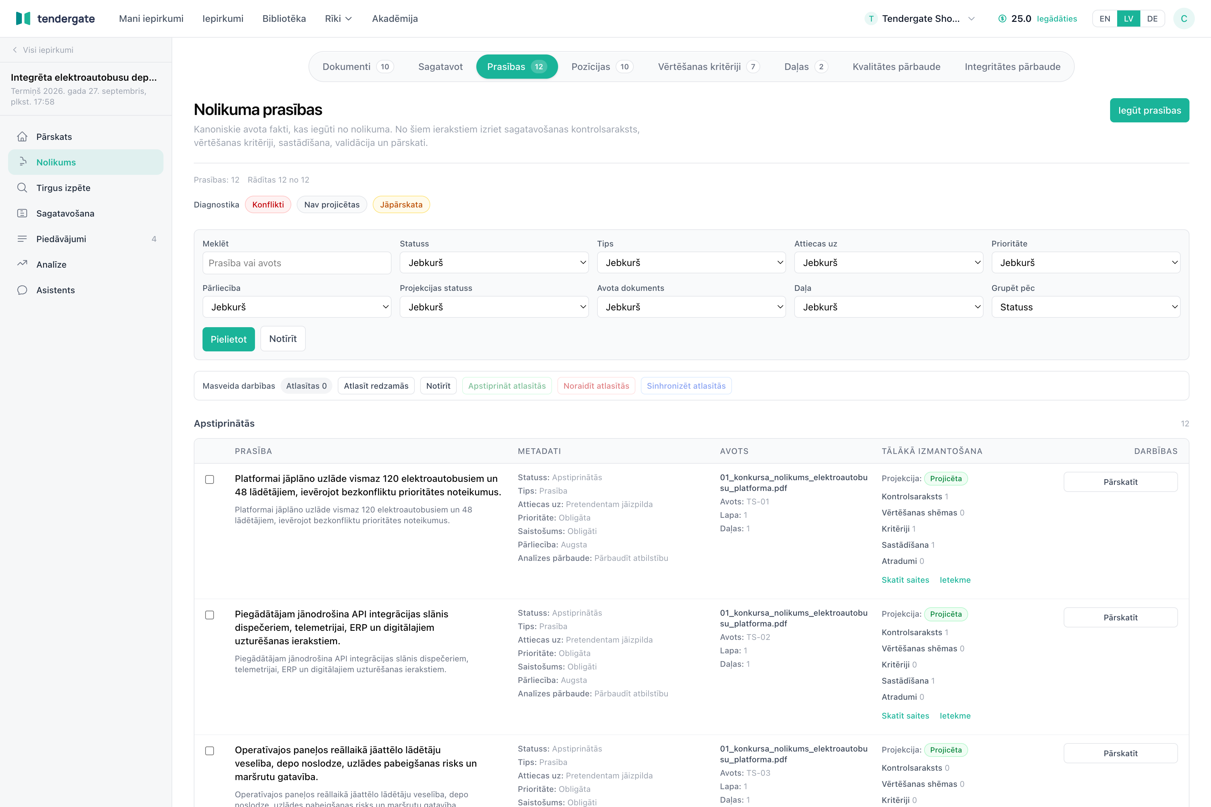This screenshot has width=1211, height=807.
Task: Open the Daļa filter dropdown
Action: click(888, 307)
